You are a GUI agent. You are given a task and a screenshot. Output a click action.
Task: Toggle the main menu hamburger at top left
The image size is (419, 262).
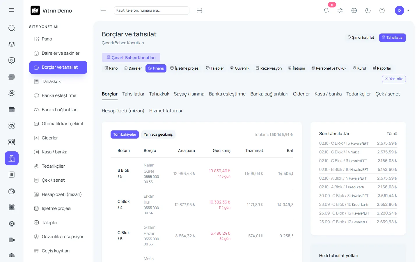click(12, 10)
